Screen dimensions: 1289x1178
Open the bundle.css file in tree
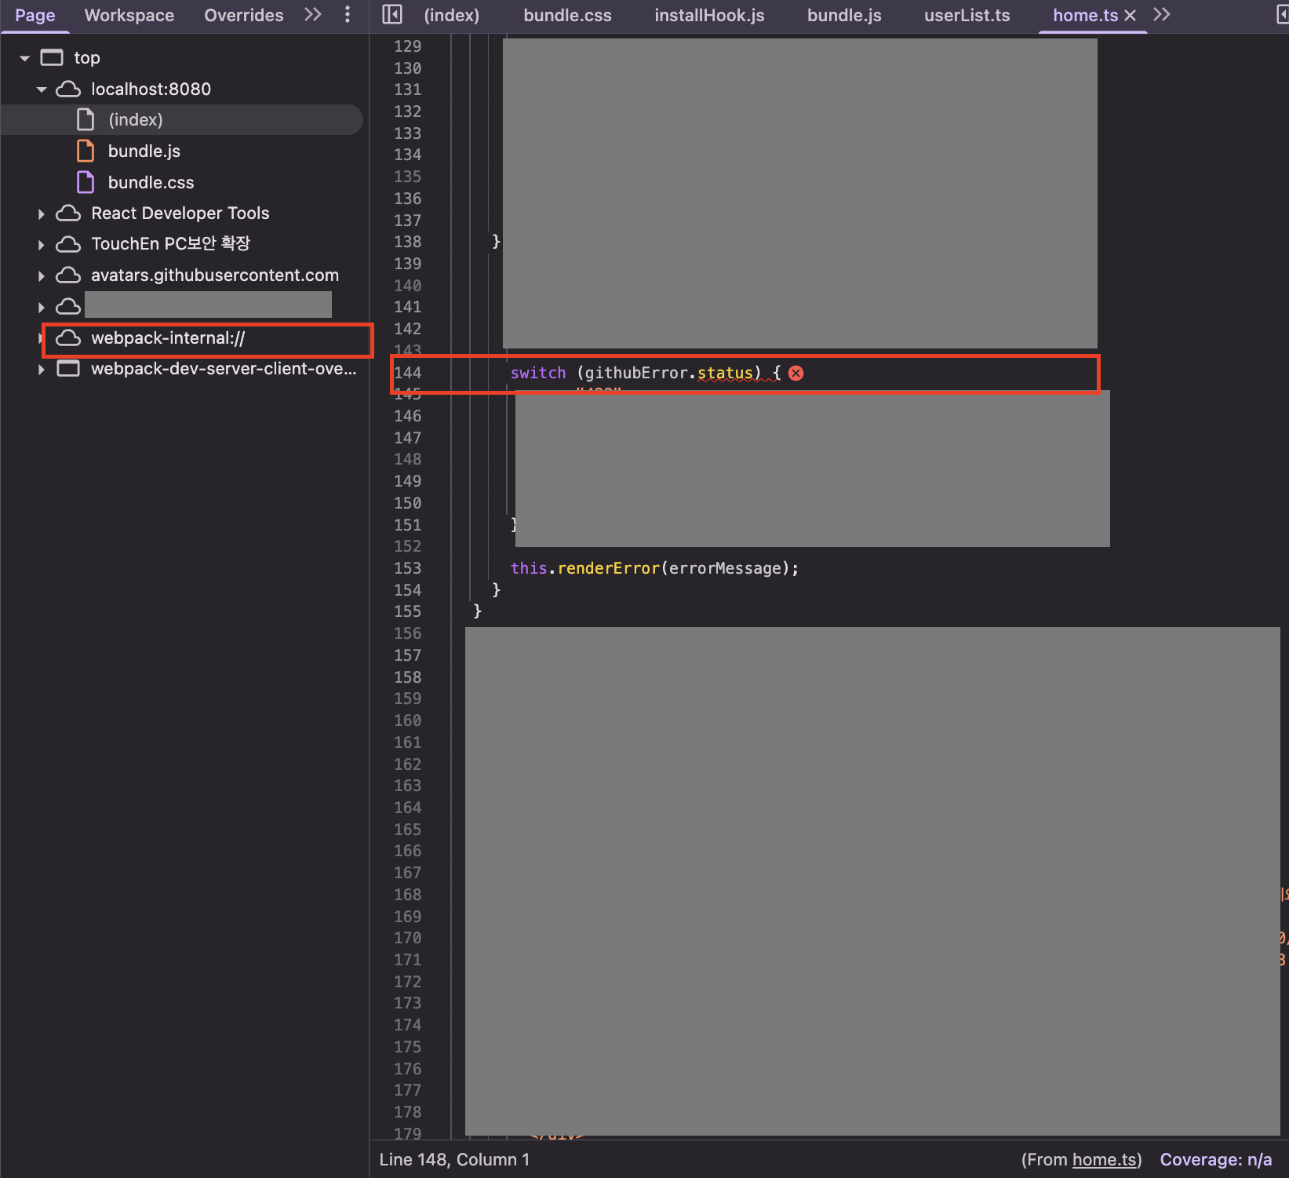(x=151, y=182)
